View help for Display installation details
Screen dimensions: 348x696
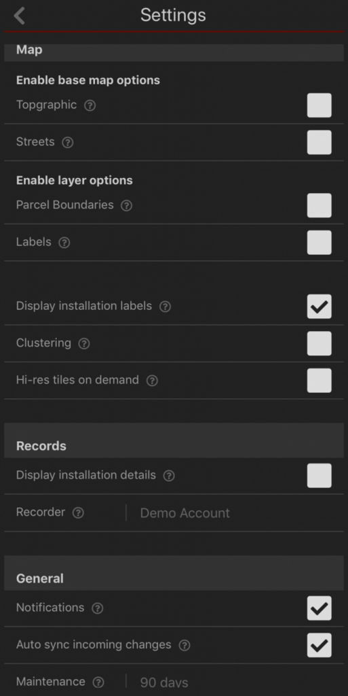(x=169, y=476)
